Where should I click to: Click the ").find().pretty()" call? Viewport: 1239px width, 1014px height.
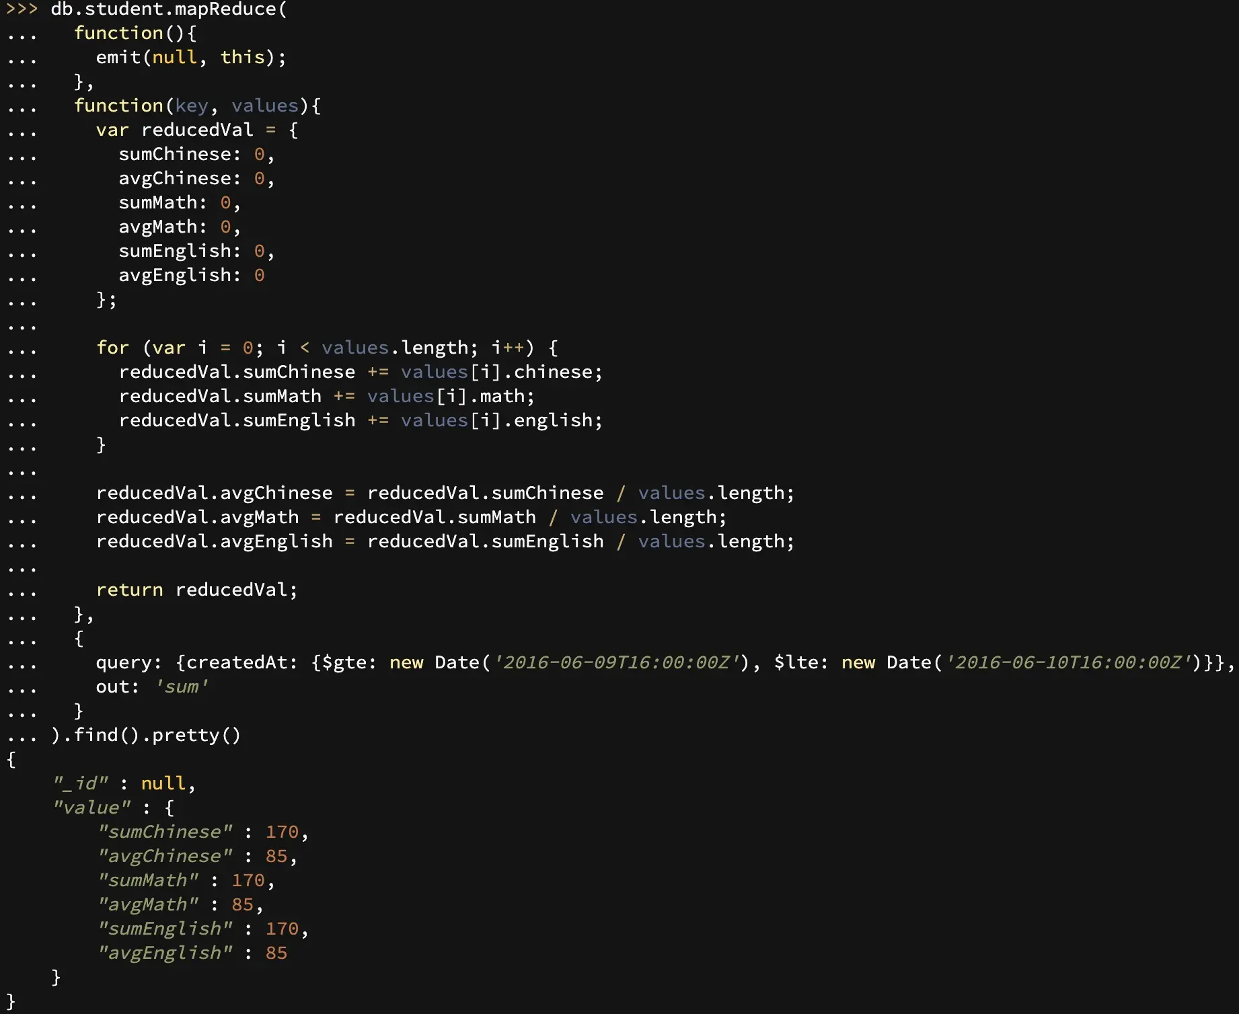[146, 735]
